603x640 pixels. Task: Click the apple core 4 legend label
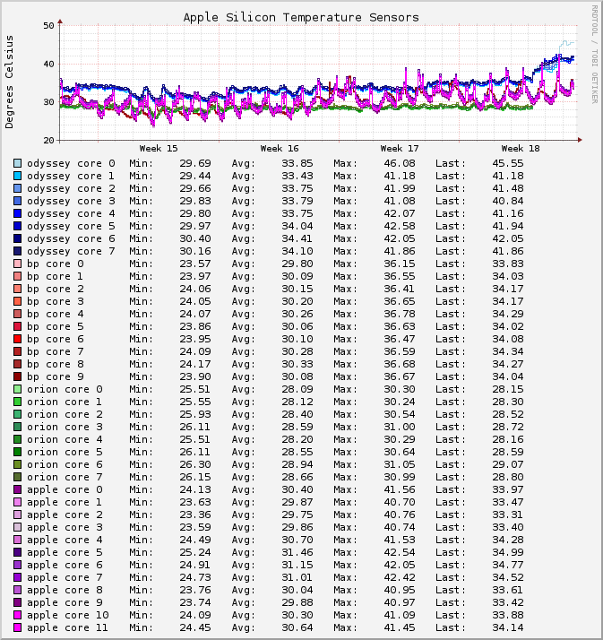(65, 540)
